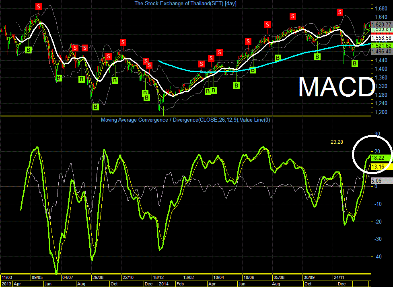Click the 1,640 price axis label
Viewport: 393px width, 287px height.
coord(381,17)
